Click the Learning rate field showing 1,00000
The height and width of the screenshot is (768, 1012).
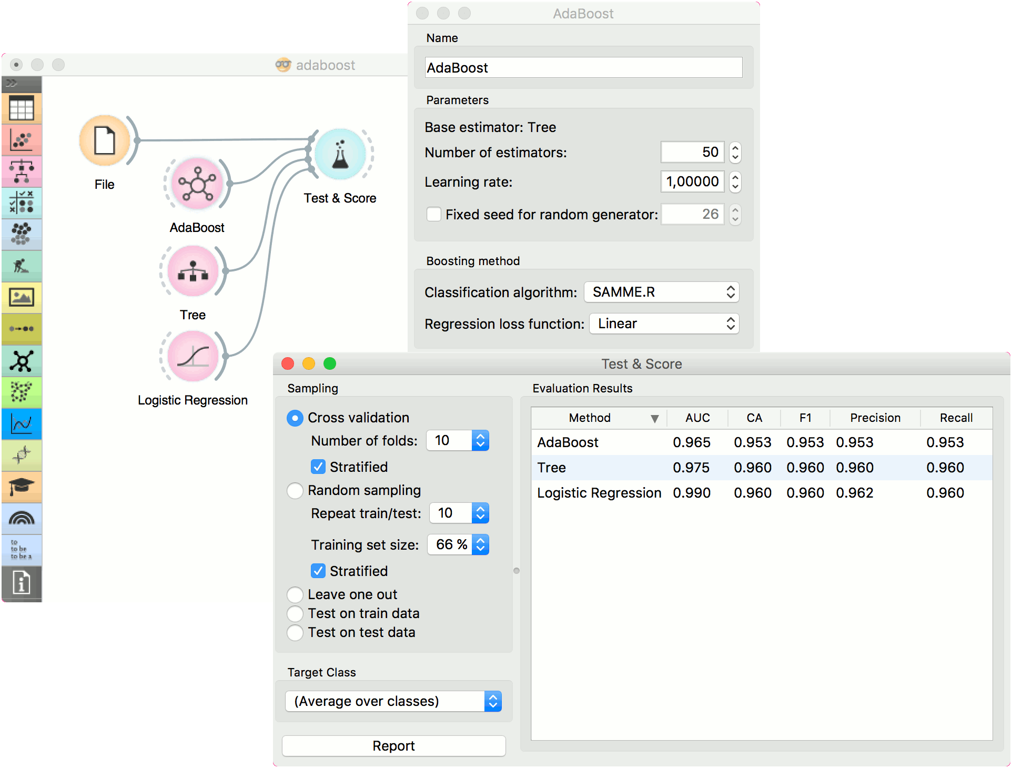(693, 182)
